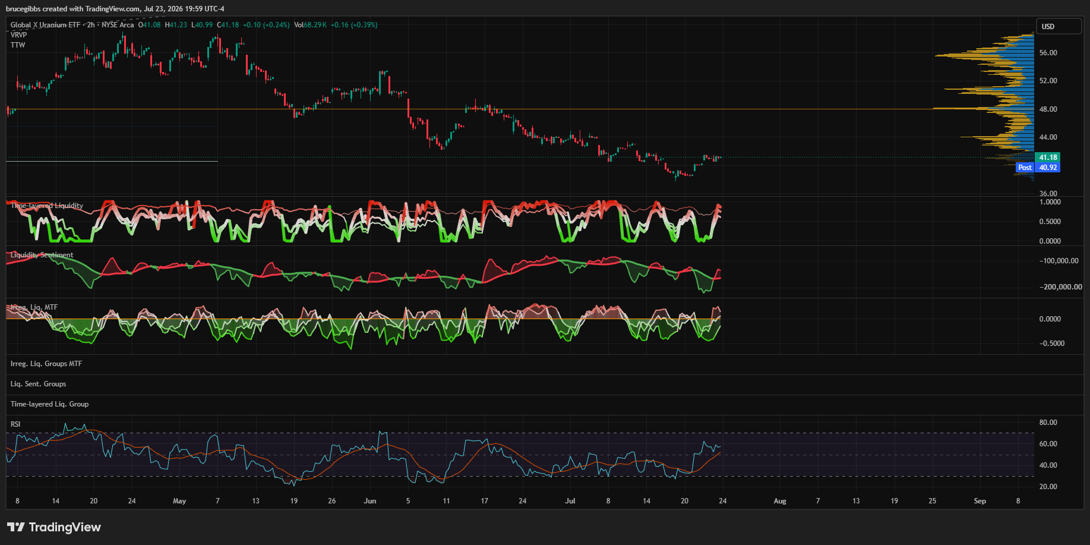Expand the Irreg. Liq. Groups MTF pane
This screenshot has height=545, width=1090.
[46, 364]
